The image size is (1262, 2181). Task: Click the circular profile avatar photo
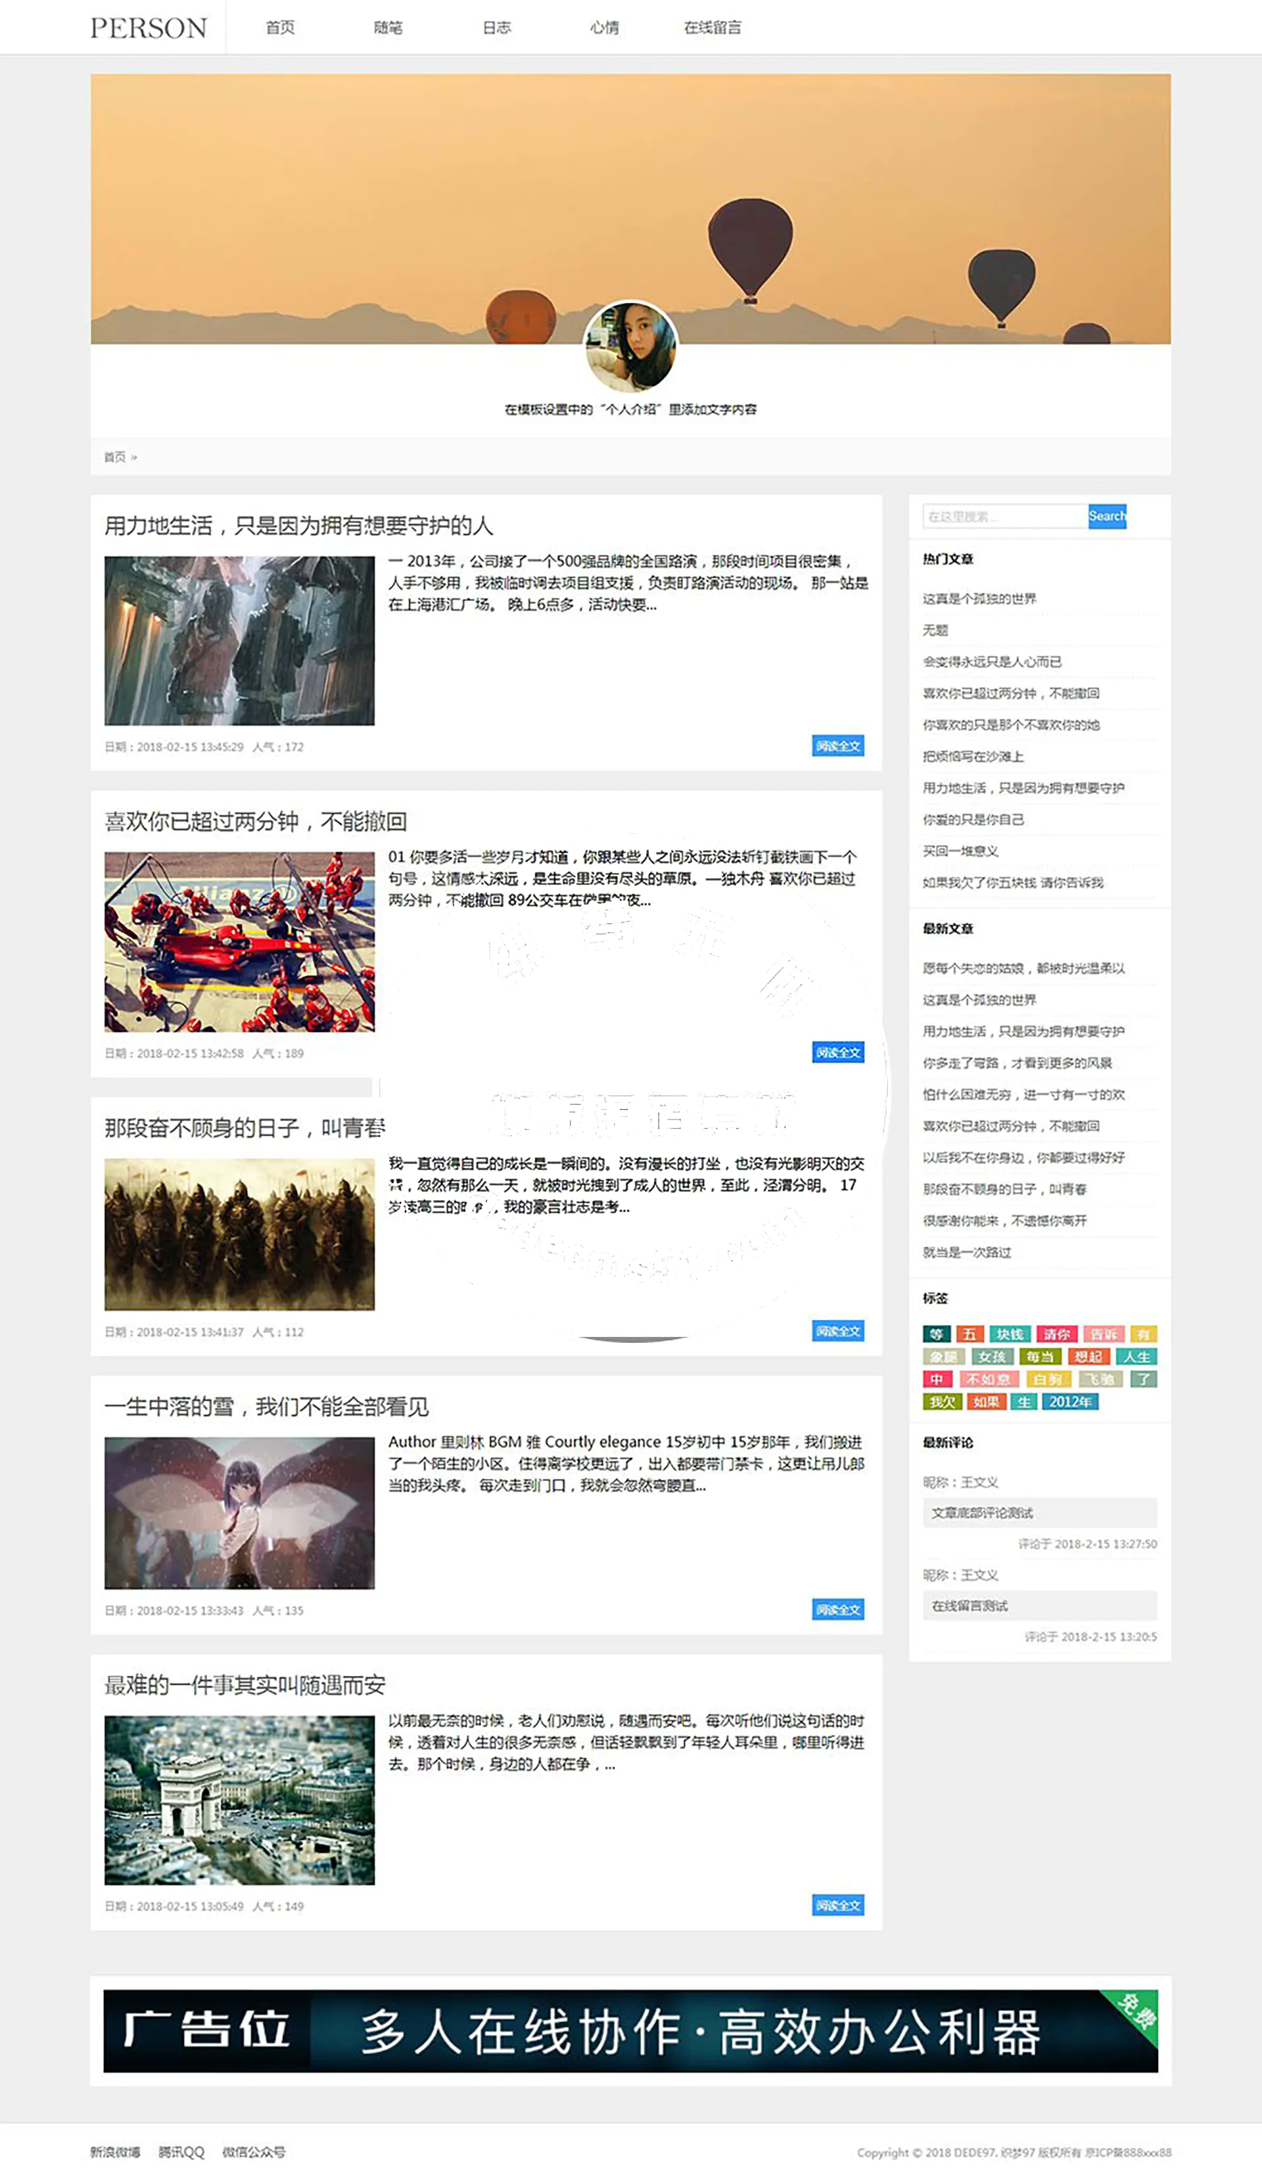[630, 347]
